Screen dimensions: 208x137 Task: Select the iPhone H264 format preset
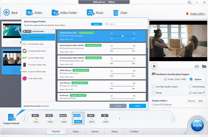point(64,119)
